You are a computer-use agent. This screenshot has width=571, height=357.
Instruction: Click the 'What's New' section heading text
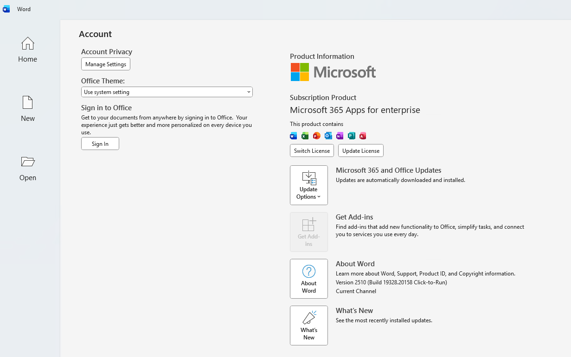coord(354,311)
